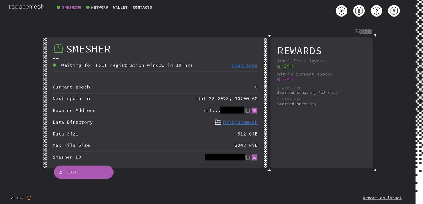Click the Waiting for PoET registration status text
Viewport: 423px width, 204px height.
coord(127,65)
